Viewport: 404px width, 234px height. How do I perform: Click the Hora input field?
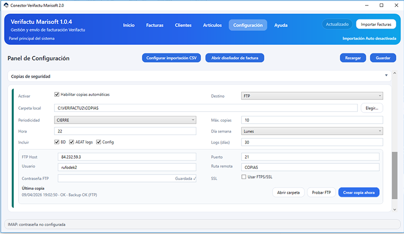pyautogui.click(x=125, y=131)
